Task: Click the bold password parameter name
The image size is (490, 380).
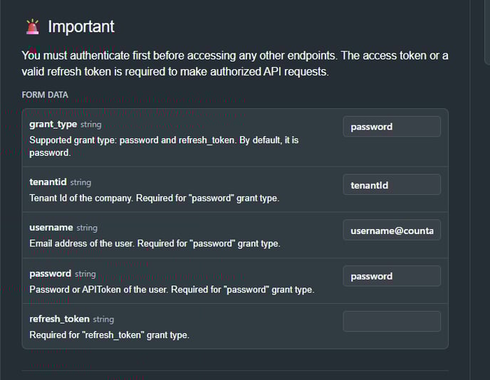Action: (51, 274)
